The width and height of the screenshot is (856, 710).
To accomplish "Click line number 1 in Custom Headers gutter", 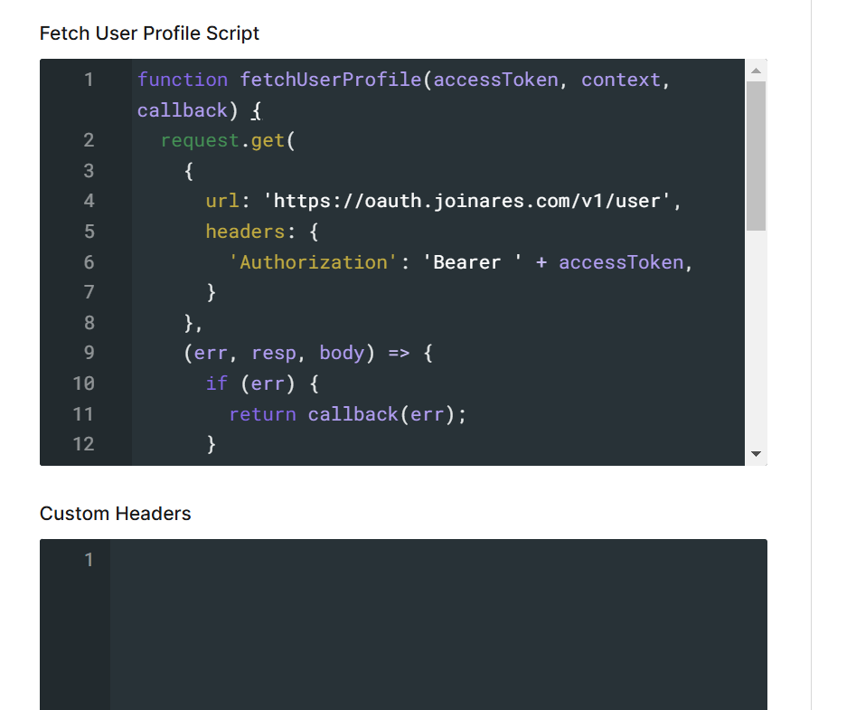I will click(x=89, y=560).
